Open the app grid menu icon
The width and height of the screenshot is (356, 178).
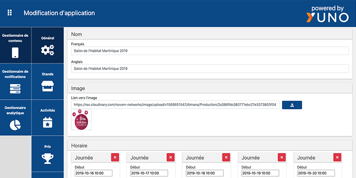(10, 12)
